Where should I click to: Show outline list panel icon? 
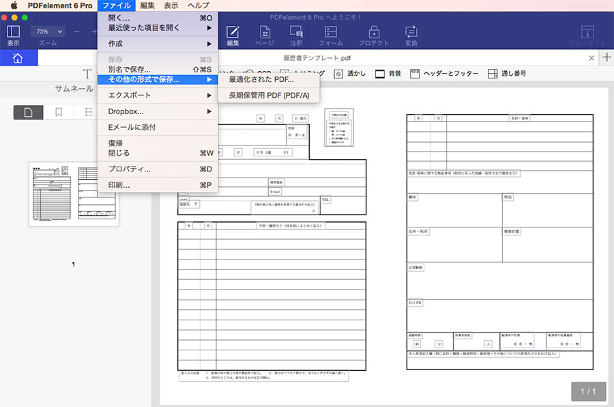coord(89,113)
